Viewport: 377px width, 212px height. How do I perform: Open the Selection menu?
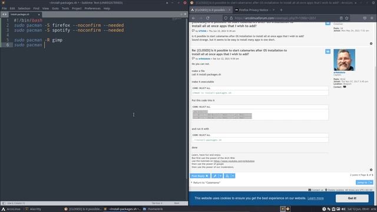[24, 8]
